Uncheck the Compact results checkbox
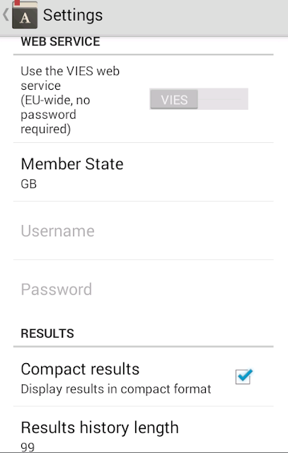 point(243,377)
